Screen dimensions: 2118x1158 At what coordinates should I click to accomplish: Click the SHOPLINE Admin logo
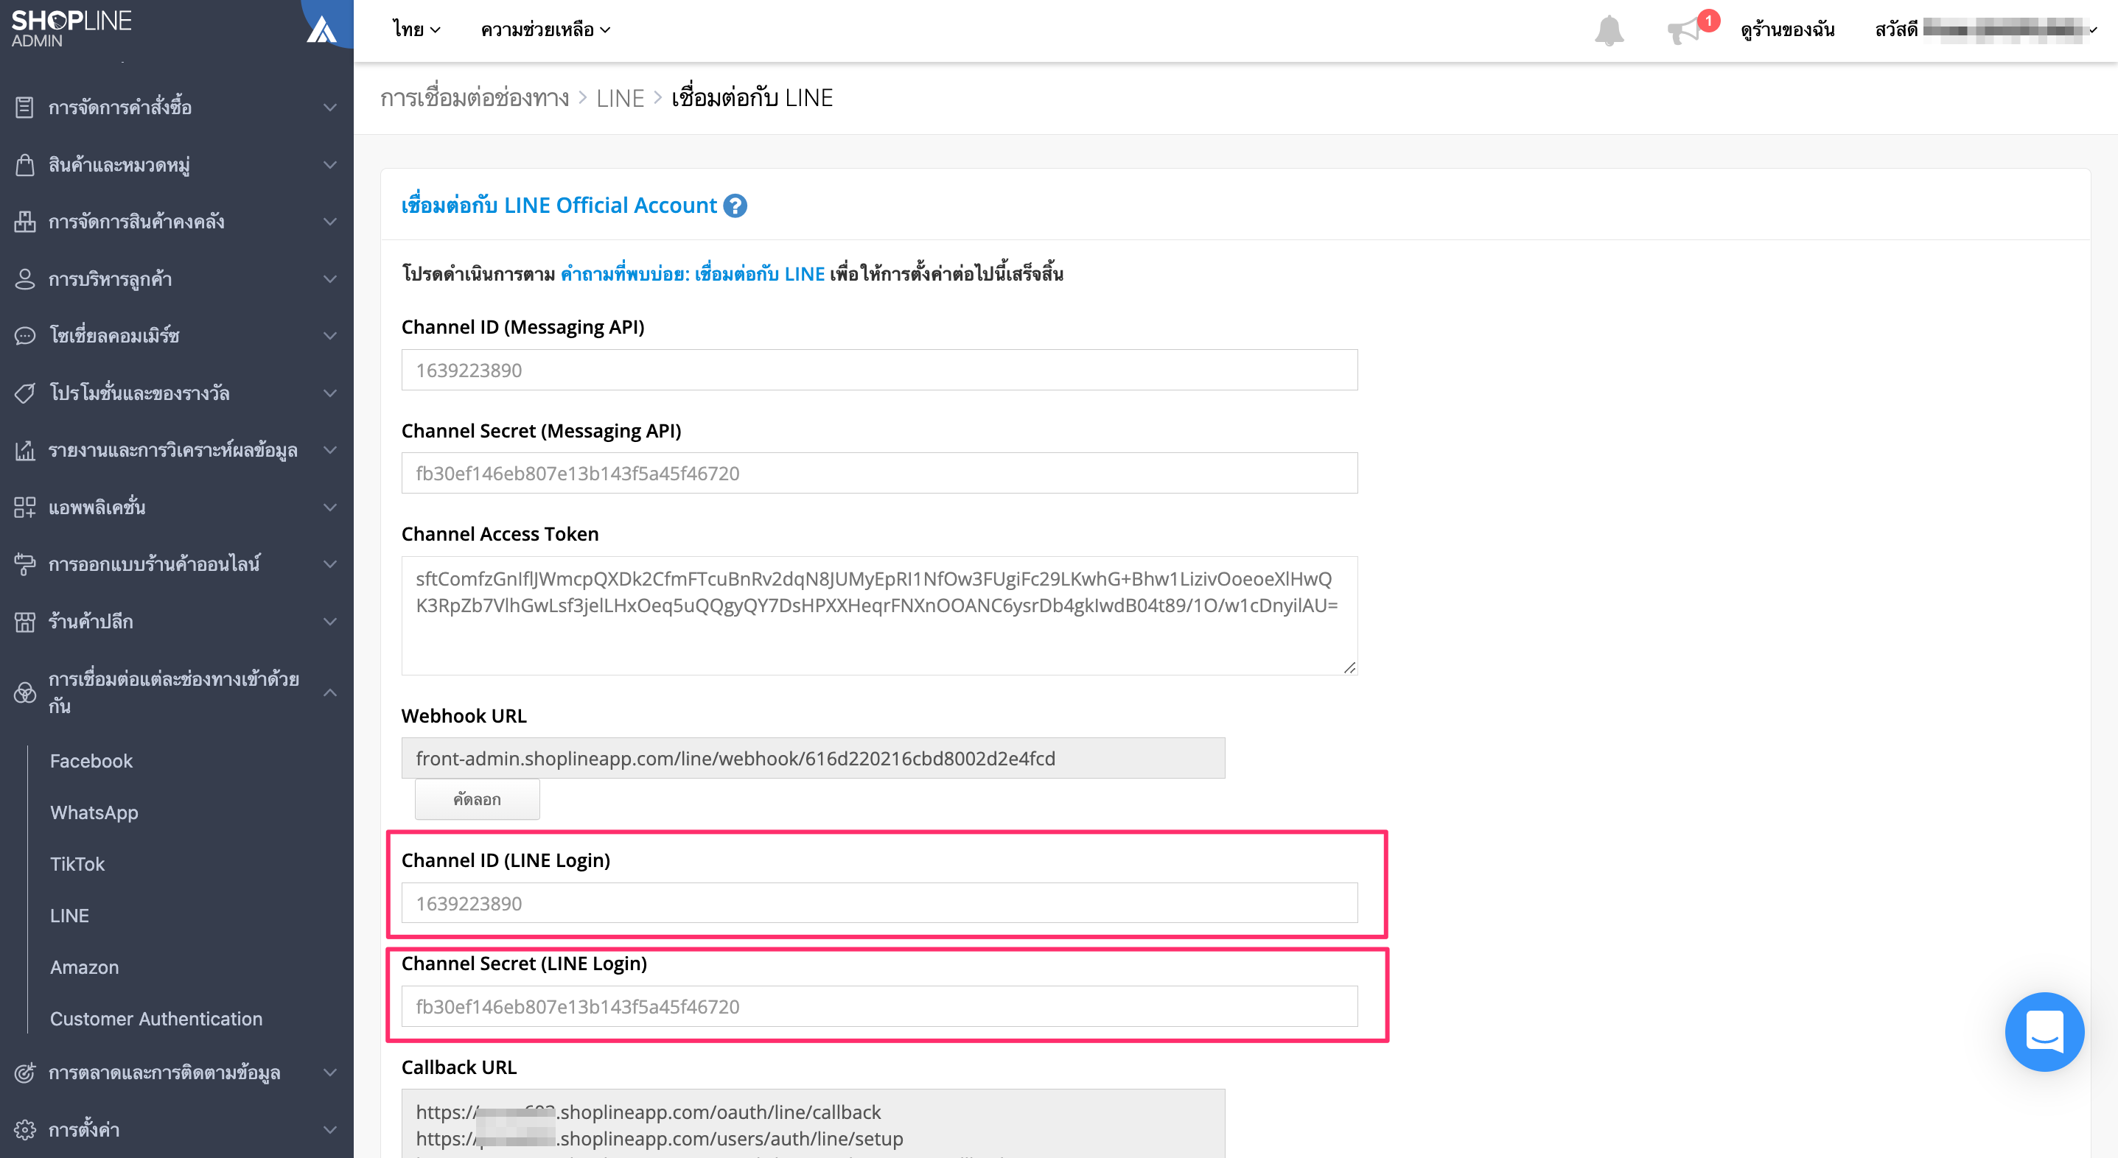pos(71,28)
